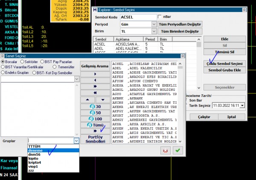Image resolution: width=256 pixels, height=180 pixels.
Task: Select the Tümü all symbols button
Action: pyautogui.click(x=95, y=125)
